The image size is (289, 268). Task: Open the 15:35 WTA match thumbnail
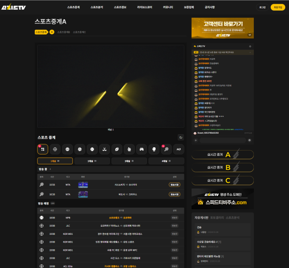click(x=83, y=185)
